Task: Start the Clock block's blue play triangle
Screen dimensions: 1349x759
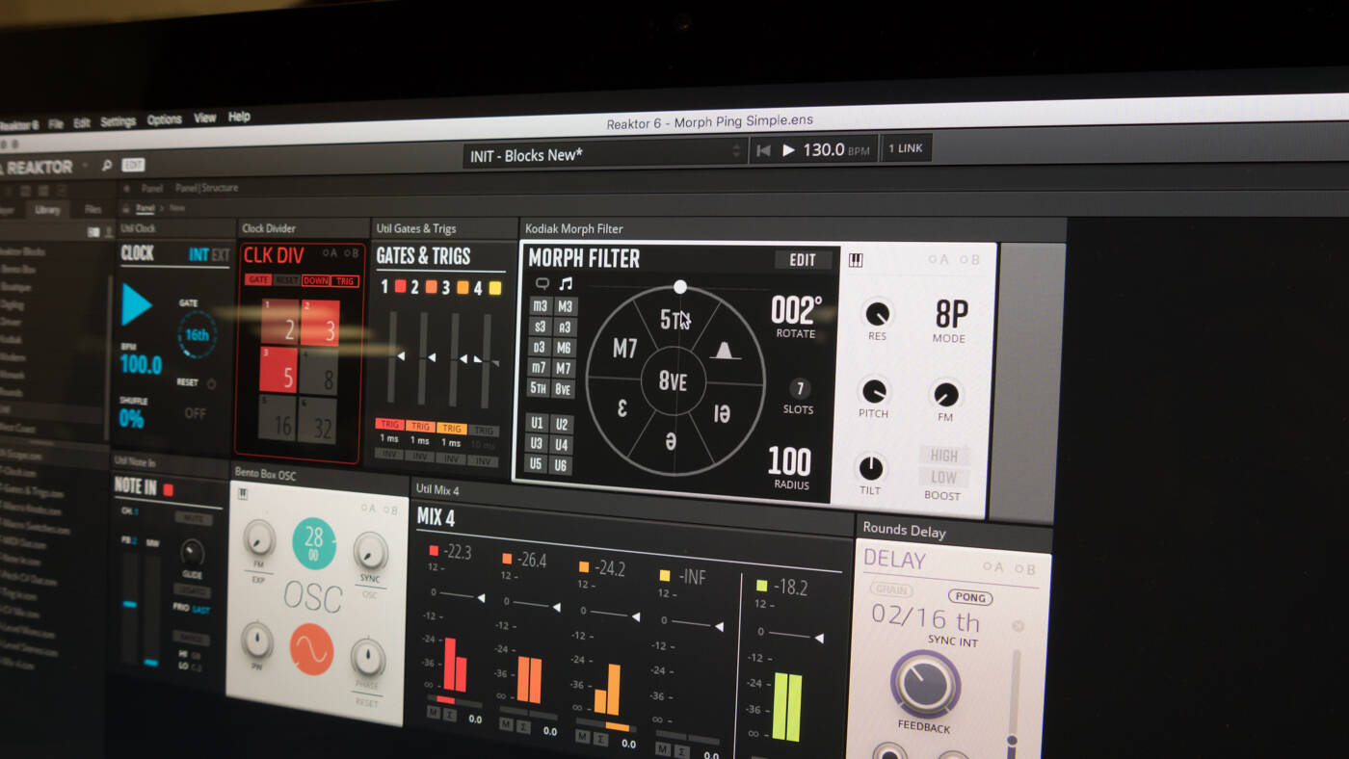Action: tap(136, 304)
